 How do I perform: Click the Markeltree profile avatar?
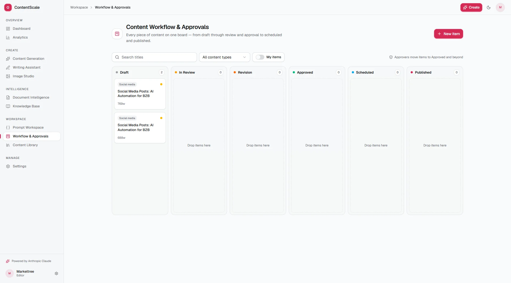pyautogui.click(x=10, y=273)
